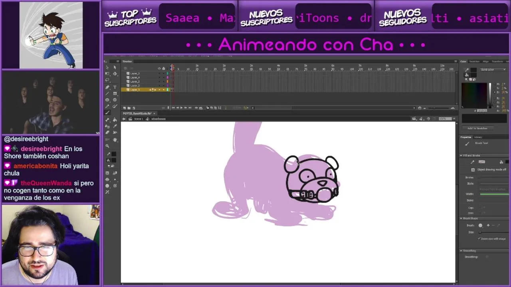Step forward one frame in timeline

(x=186, y=108)
